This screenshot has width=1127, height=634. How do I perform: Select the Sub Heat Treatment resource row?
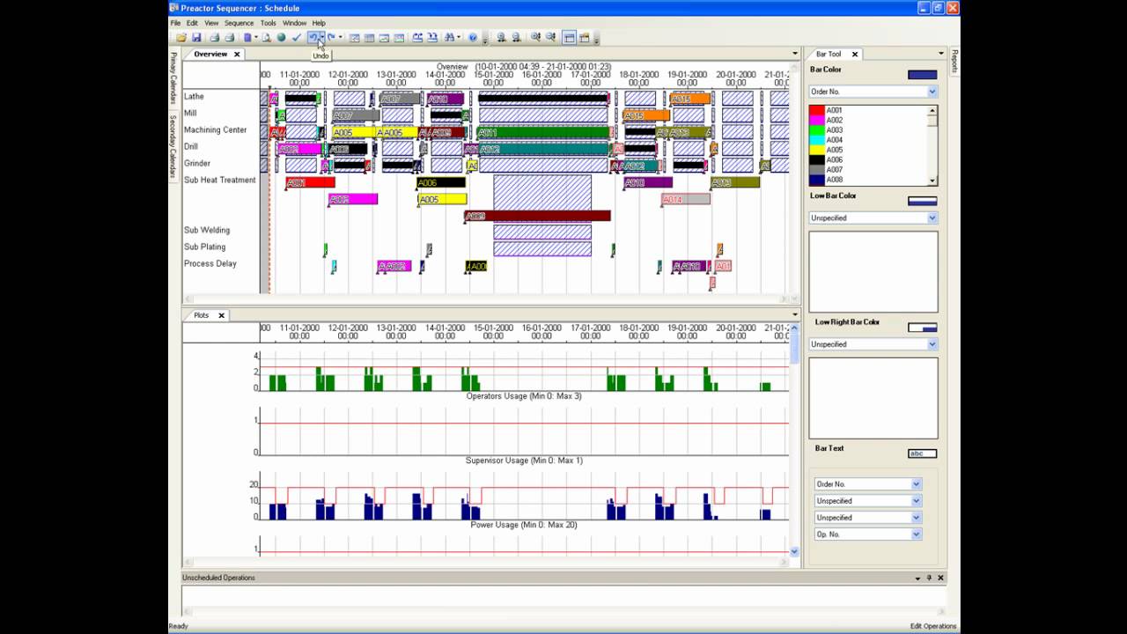(220, 180)
